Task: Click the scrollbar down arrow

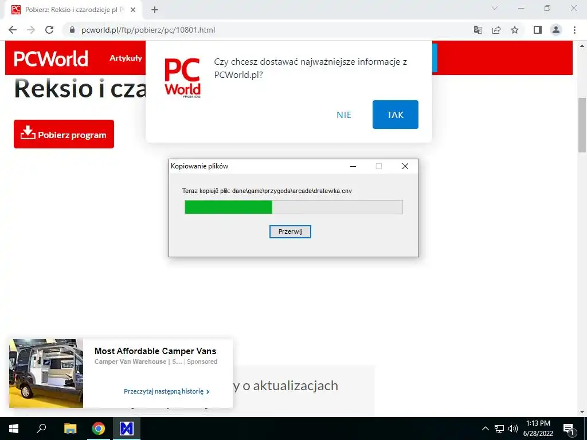Action: pyautogui.click(x=582, y=412)
